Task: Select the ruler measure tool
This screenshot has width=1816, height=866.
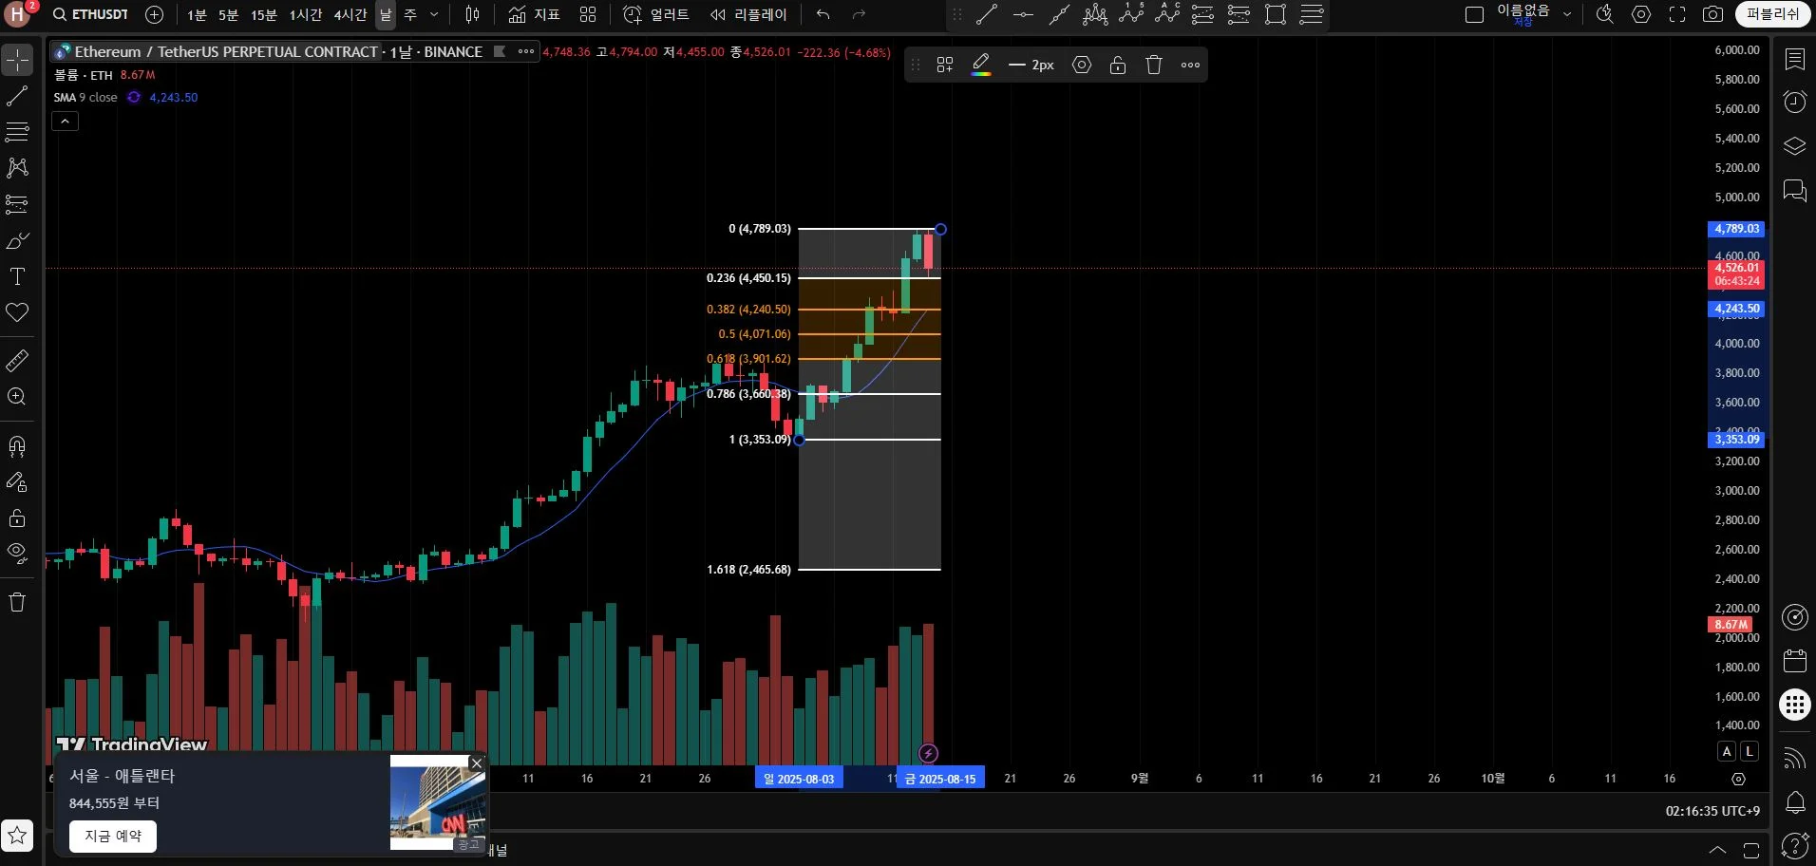Action: pyautogui.click(x=17, y=361)
